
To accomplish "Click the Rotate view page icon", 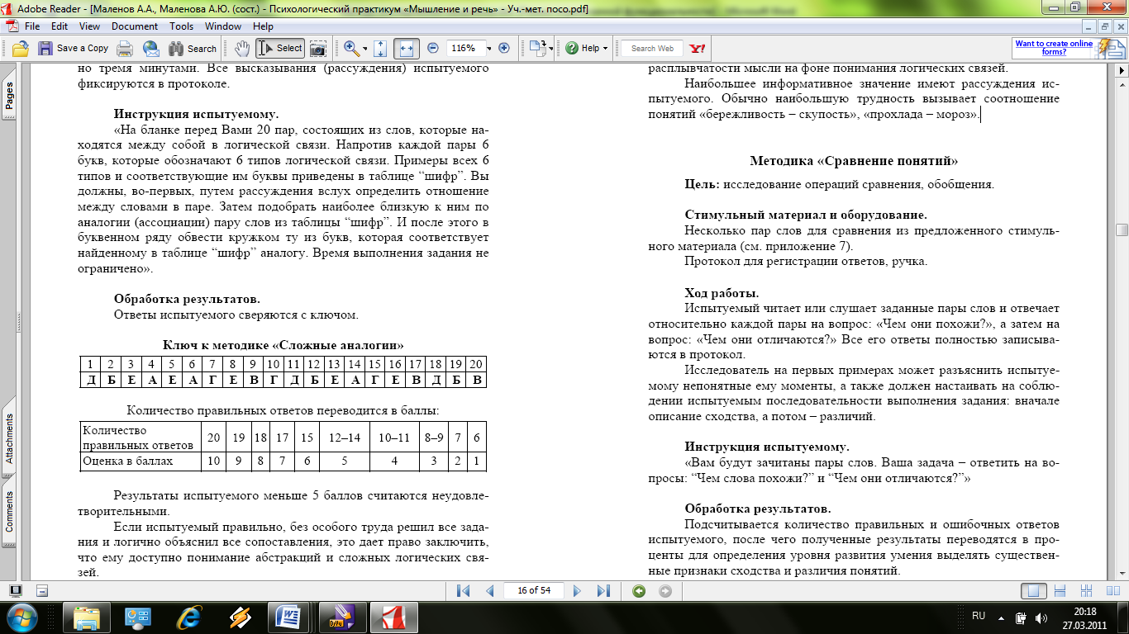I will click(x=537, y=49).
